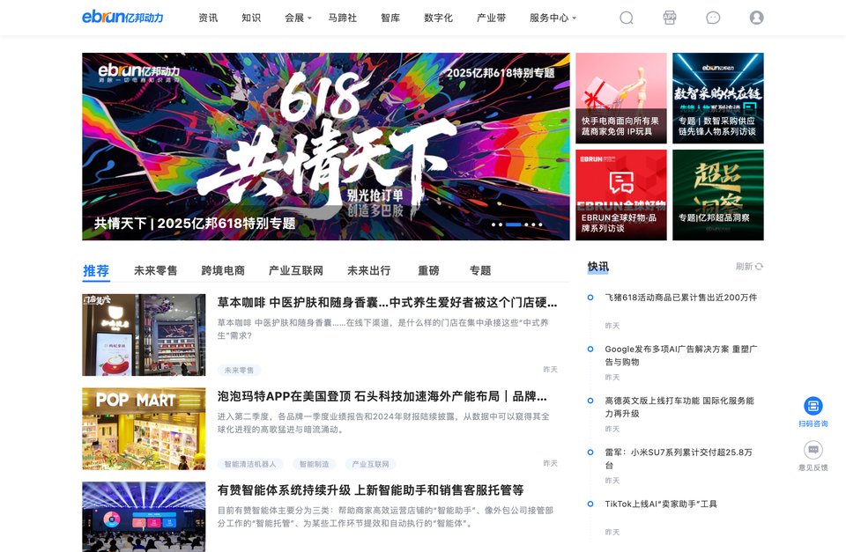Open 雷军：小米SU7系列累计交付 news flash
This screenshot has height=552, width=846.
click(x=679, y=459)
